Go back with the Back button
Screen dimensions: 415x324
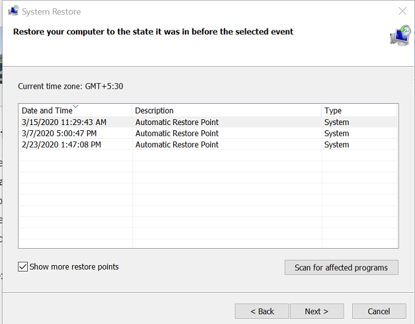point(262,312)
